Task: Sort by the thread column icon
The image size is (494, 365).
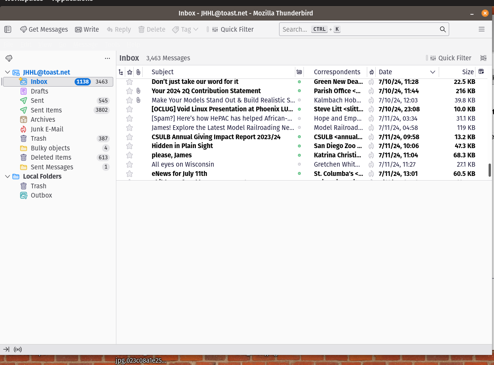Action: (121, 72)
